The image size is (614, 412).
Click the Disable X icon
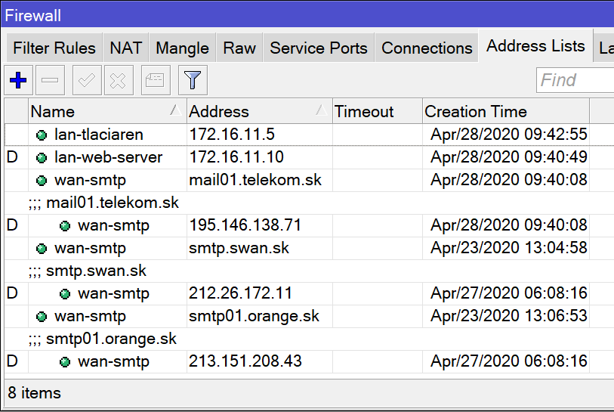(118, 80)
